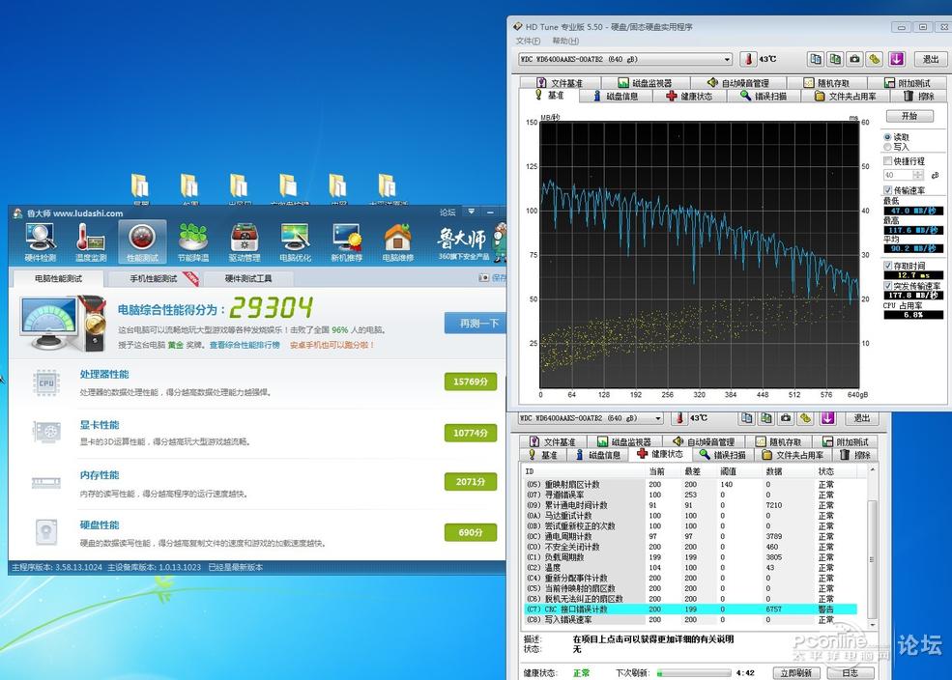
Task: Select the 性能测试 performance test icon
Action: pyautogui.click(x=142, y=242)
